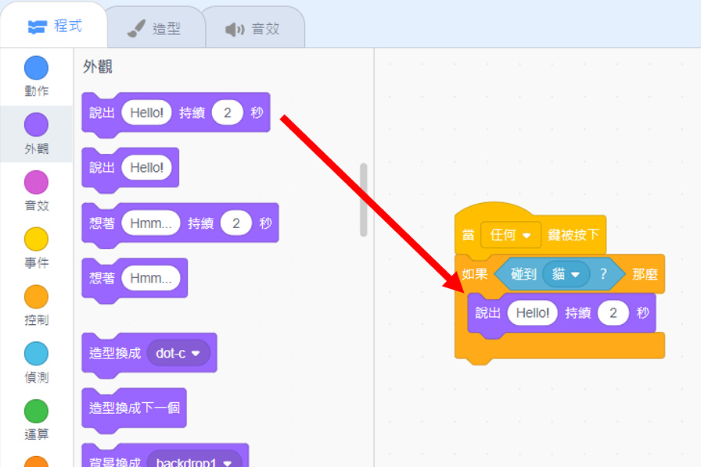Select the light blue 偵測 sensing category
Screen dimensions: 701x467
click(x=36, y=362)
